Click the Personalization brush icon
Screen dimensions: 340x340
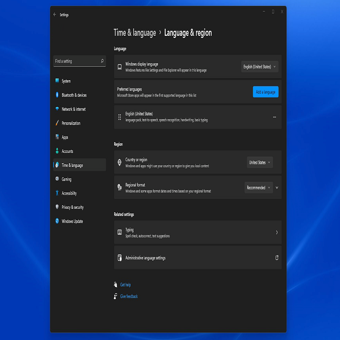tap(57, 123)
